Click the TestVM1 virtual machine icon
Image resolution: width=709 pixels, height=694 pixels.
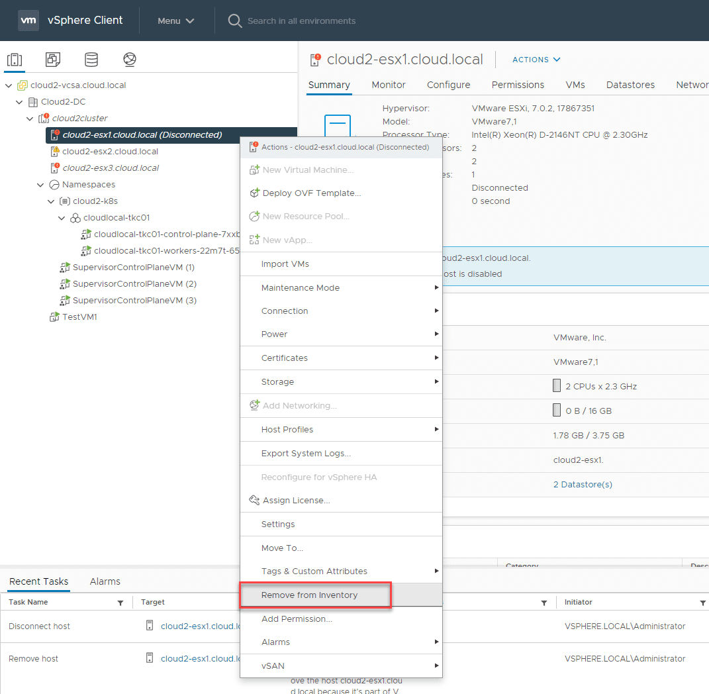point(55,317)
